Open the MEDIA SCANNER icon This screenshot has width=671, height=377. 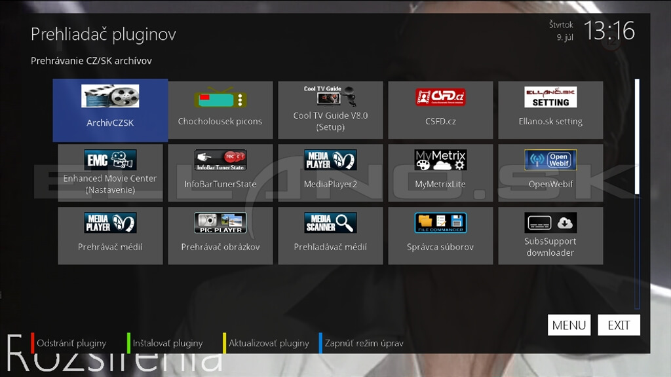330,223
